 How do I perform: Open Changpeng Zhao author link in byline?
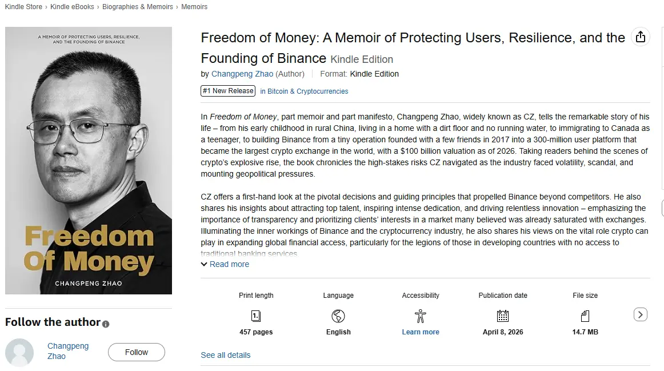tap(242, 74)
